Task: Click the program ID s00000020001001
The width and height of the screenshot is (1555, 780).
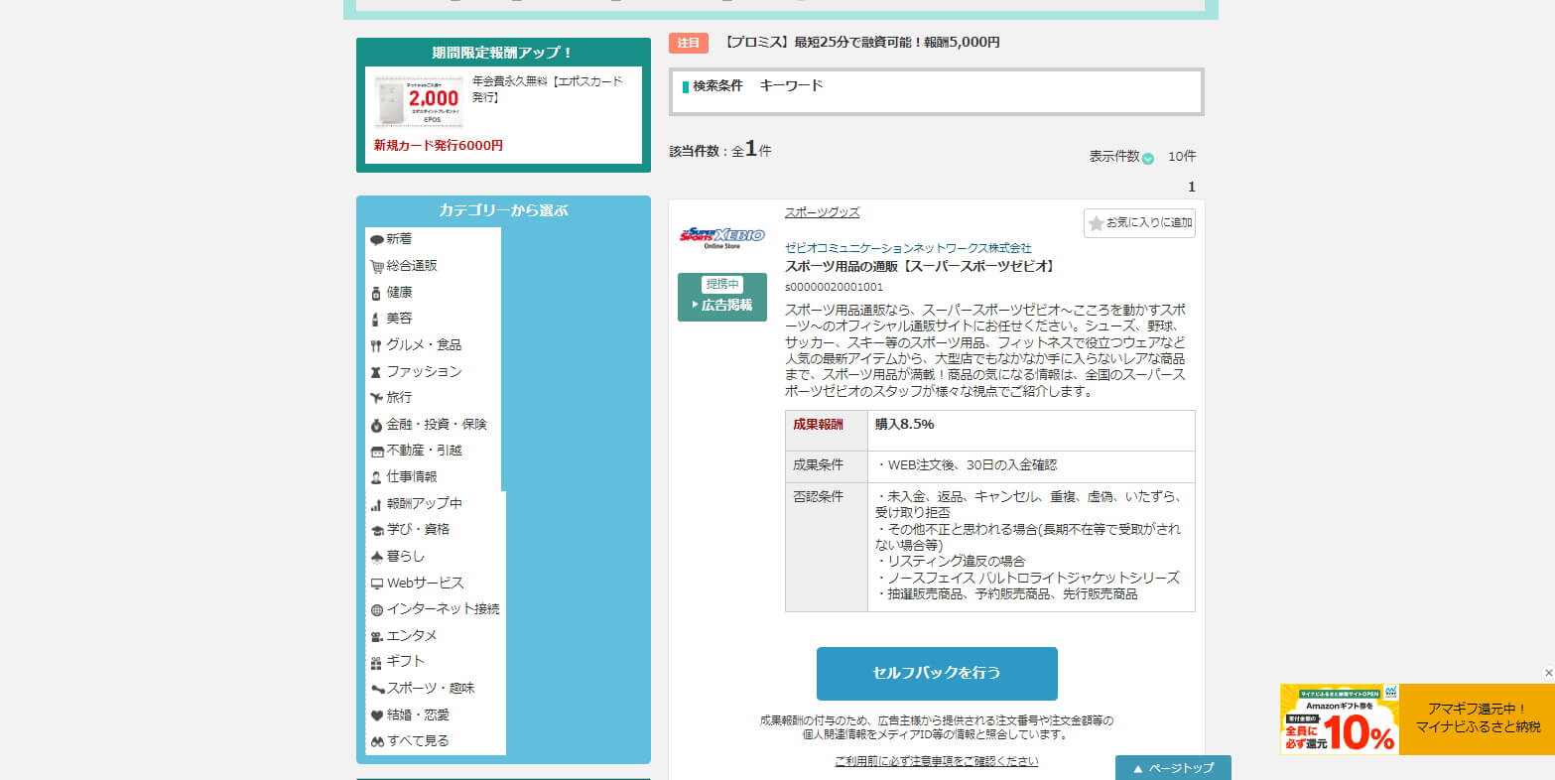Action: point(834,287)
